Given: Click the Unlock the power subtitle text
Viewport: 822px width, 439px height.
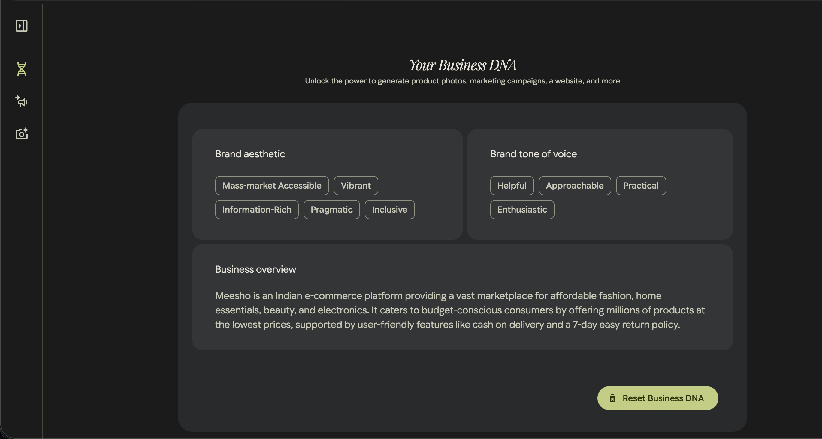Looking at the screenshot, I should tap(462, 81).
